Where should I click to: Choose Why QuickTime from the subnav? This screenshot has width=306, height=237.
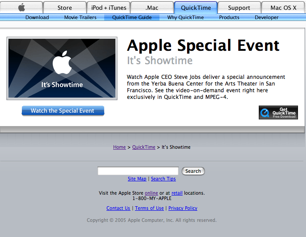(x=185, y=17)
